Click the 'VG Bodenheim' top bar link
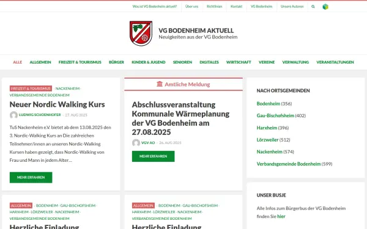Image resolution: width=367 pixels, height=229 pixels. 261,7
